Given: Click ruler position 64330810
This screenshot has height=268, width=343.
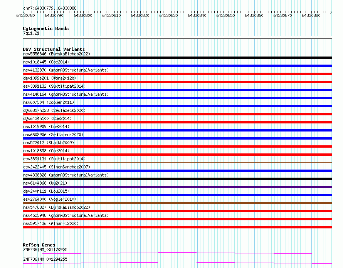Looking at the screenshot, I should click(x=111, y=15).
